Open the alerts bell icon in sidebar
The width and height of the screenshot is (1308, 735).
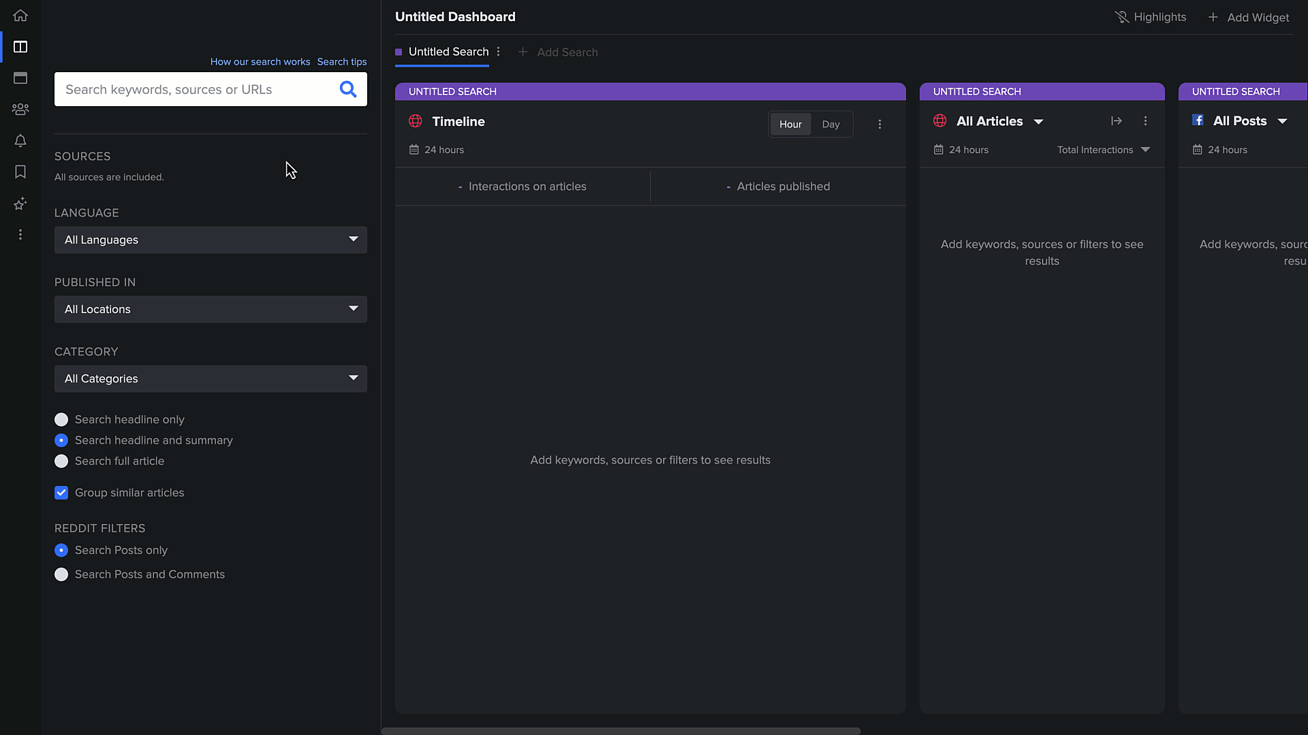click(20, 141)
